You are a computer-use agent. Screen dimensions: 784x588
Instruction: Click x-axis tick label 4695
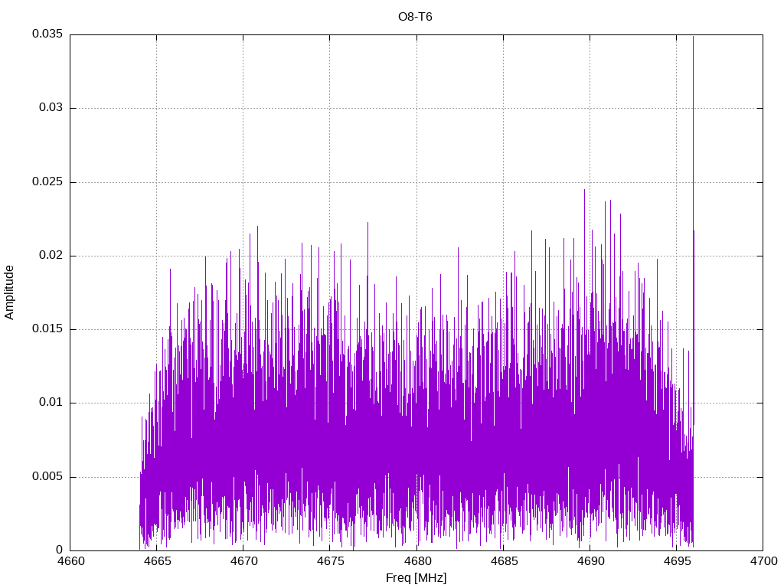click(x=677, y=561)
